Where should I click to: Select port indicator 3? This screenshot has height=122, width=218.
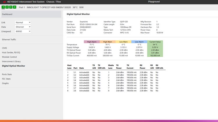tap(11, 7)
